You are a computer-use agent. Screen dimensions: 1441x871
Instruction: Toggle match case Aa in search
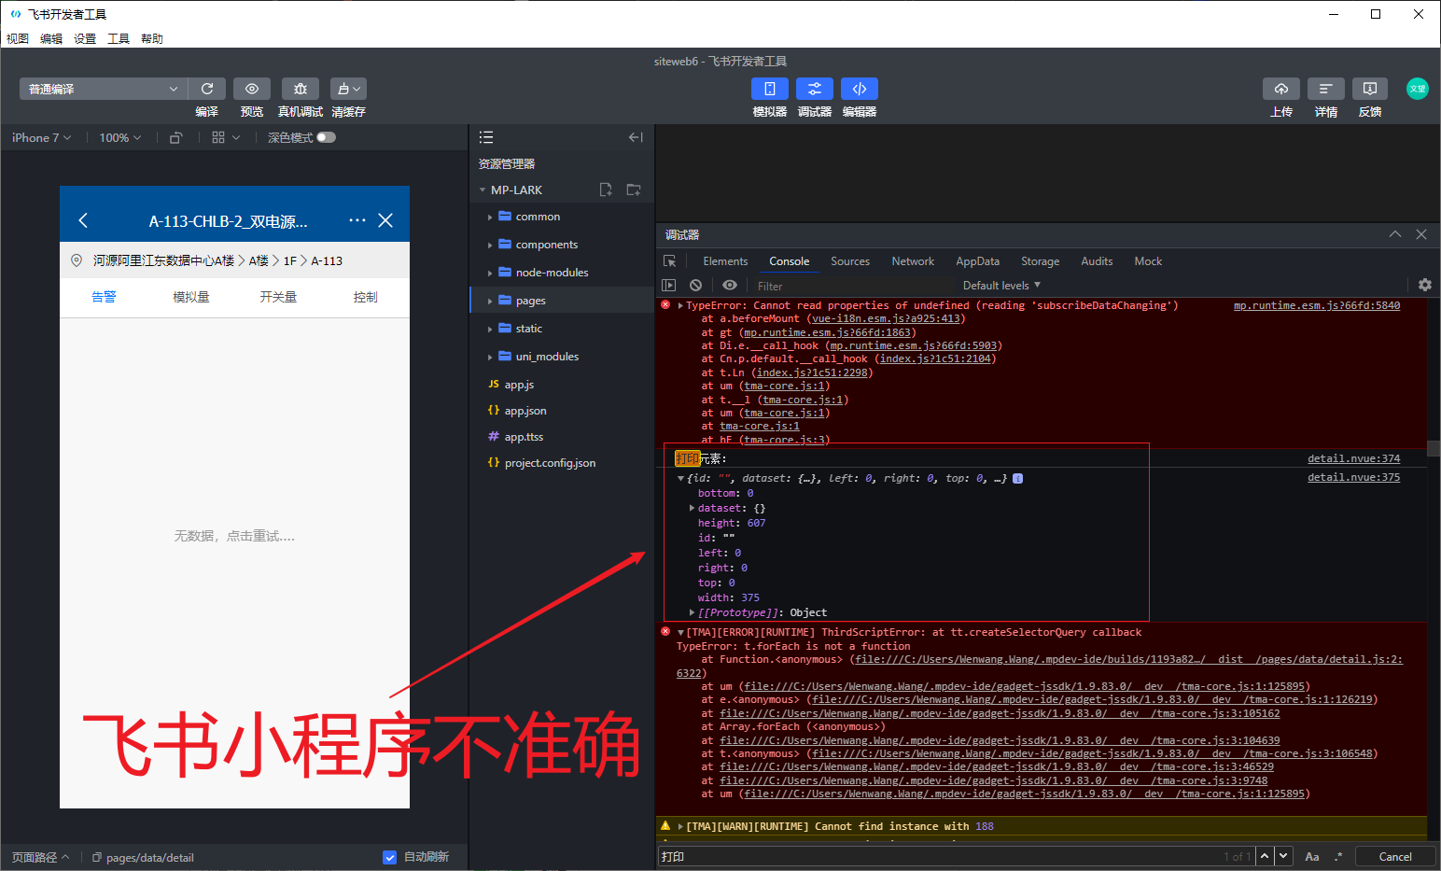(1312, 856)
